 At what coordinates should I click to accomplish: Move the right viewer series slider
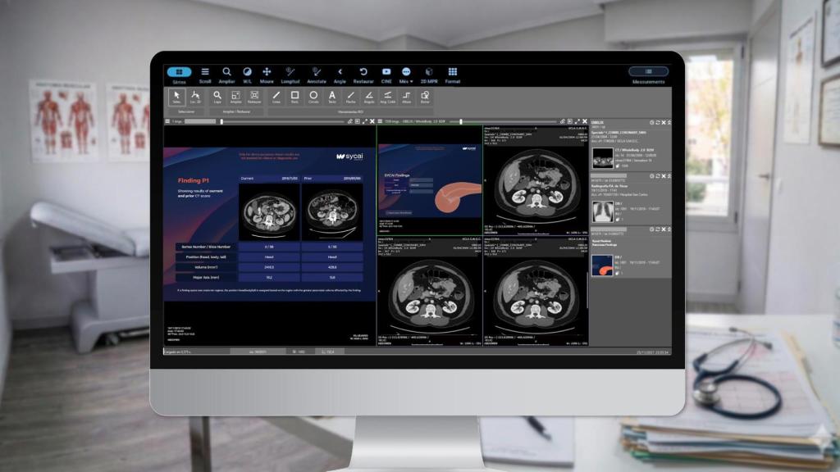click(461, 121)
